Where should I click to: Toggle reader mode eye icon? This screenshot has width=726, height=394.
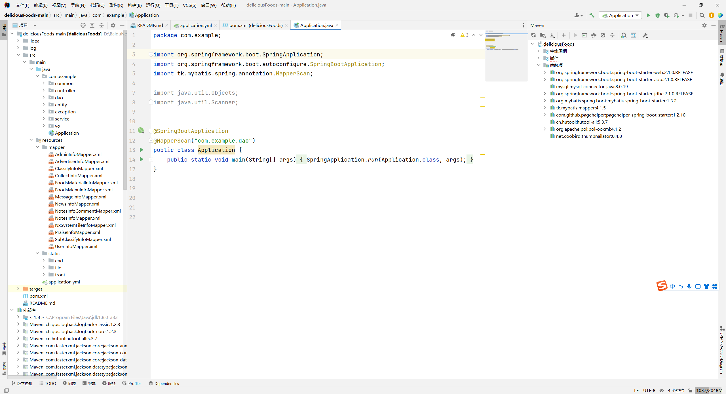click(x=453, y=35)
